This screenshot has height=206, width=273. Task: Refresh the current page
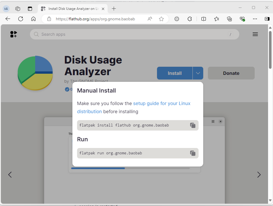coord(21,19)
